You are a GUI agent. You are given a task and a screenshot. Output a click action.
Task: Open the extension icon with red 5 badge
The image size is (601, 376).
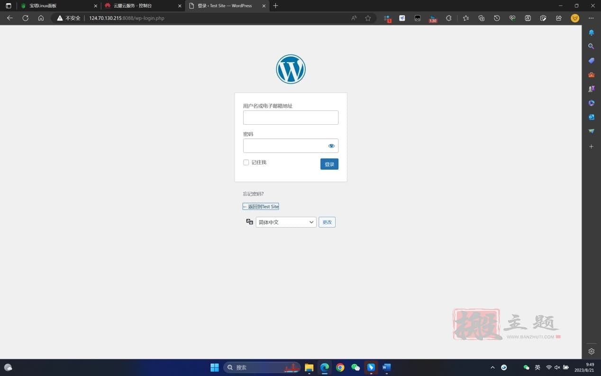[x=387, y=18]
